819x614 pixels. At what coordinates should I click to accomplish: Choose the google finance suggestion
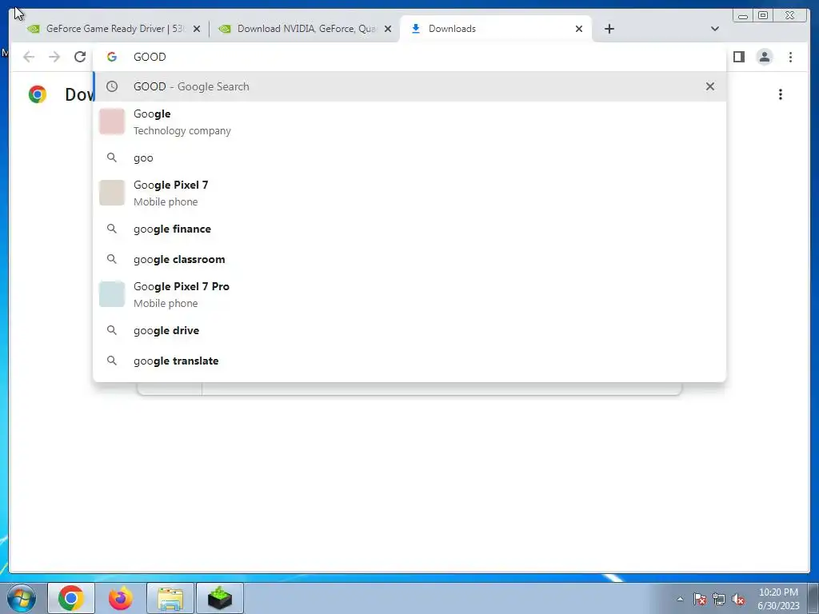[x=409, y=229]
